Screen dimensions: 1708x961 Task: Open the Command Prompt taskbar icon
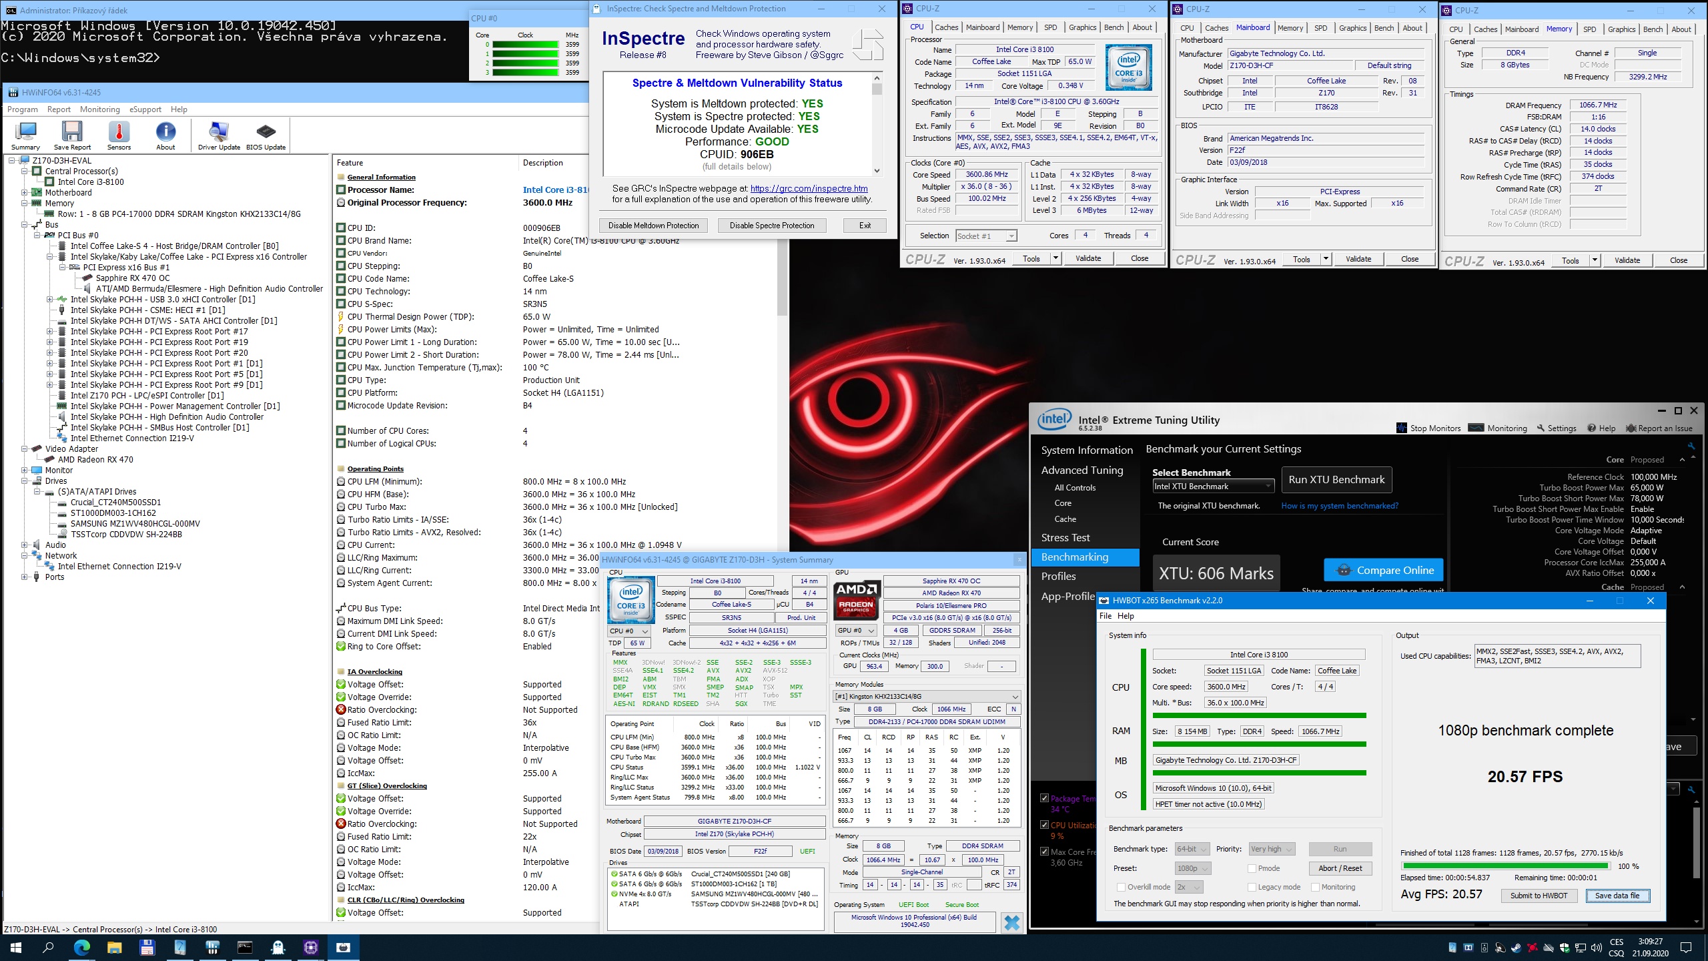[x=246, y=947]
